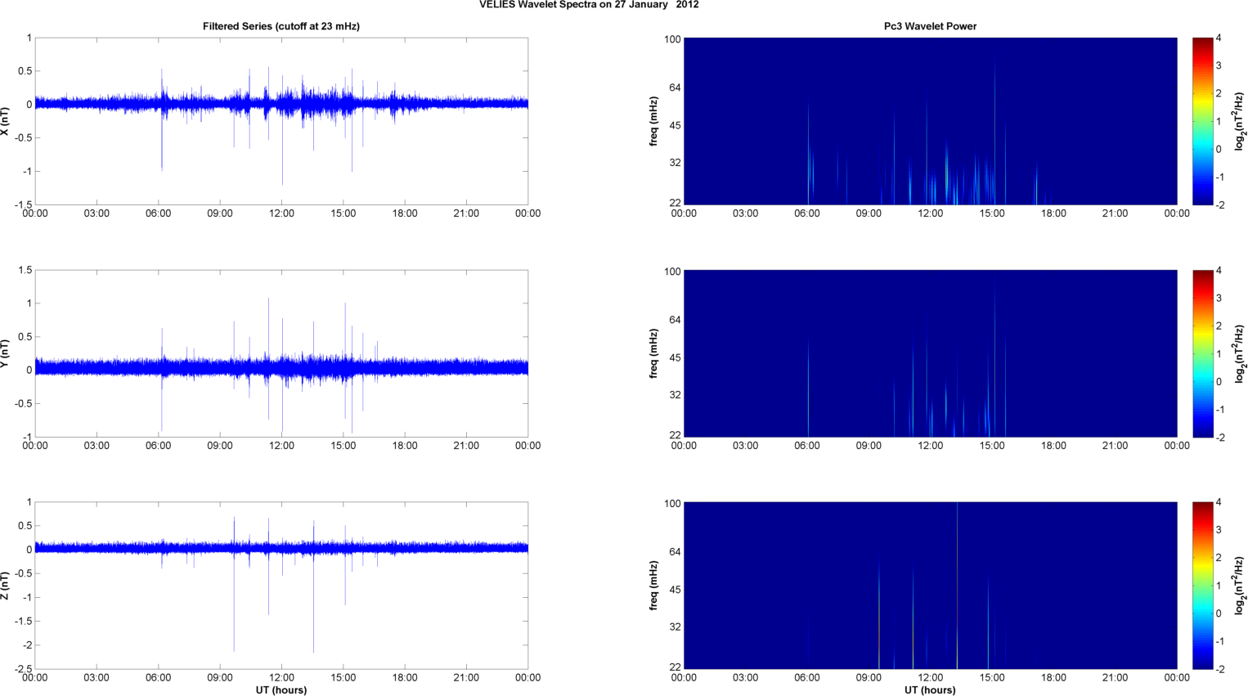Click freq (mHz) label of middle wavelet plot
The width and height of the screenshot is (1248, 696).
pyautogui.click(x=653, y=353)
